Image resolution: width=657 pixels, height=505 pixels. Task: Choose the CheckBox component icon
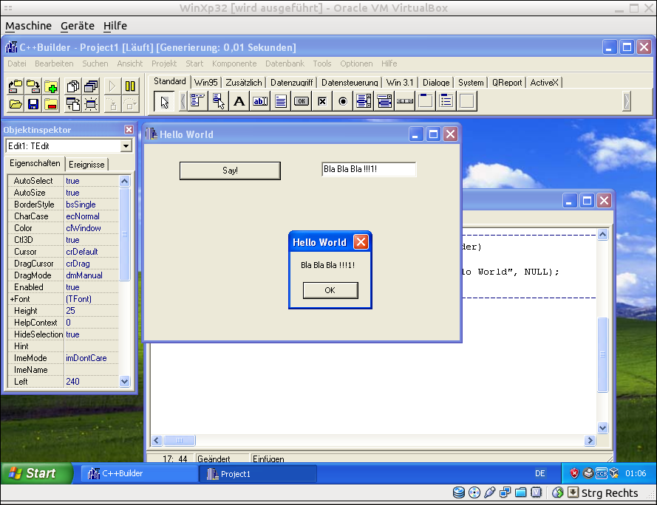[322, 101]
